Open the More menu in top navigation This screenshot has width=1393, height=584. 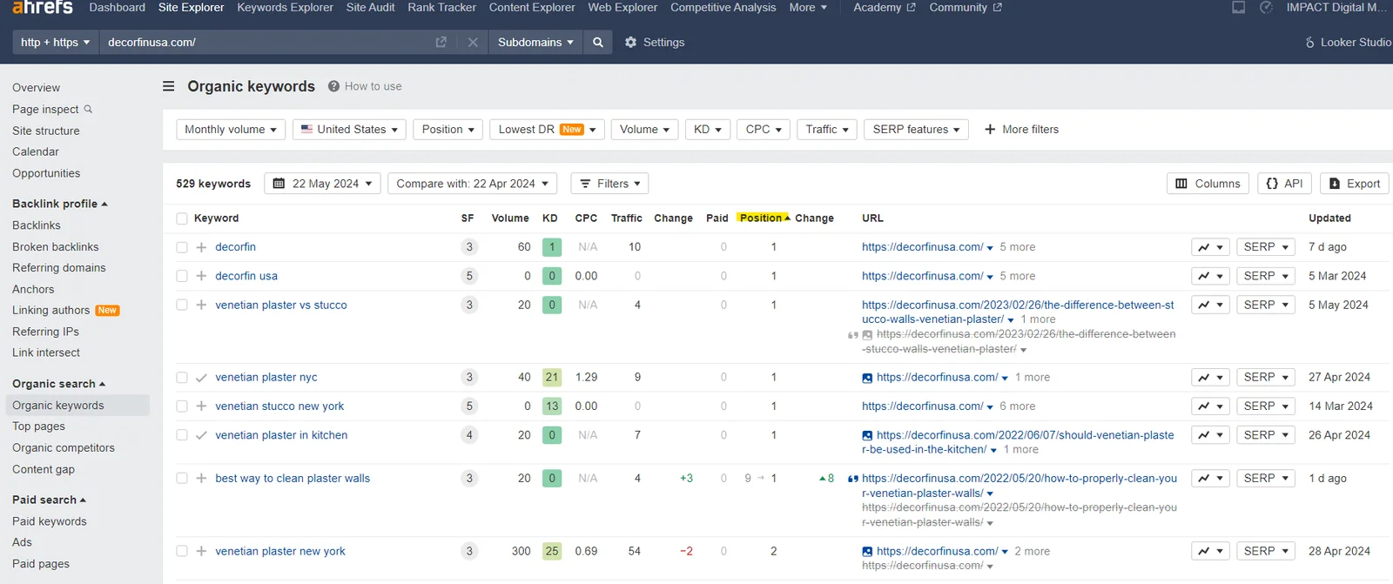[808, 7]
